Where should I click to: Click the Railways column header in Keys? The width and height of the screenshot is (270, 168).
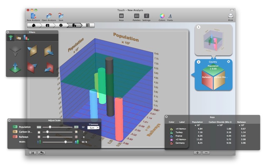pos(241,122)
